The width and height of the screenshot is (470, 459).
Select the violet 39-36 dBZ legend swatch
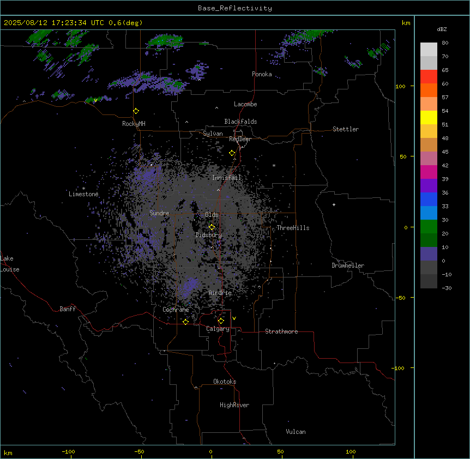point(429,186)
